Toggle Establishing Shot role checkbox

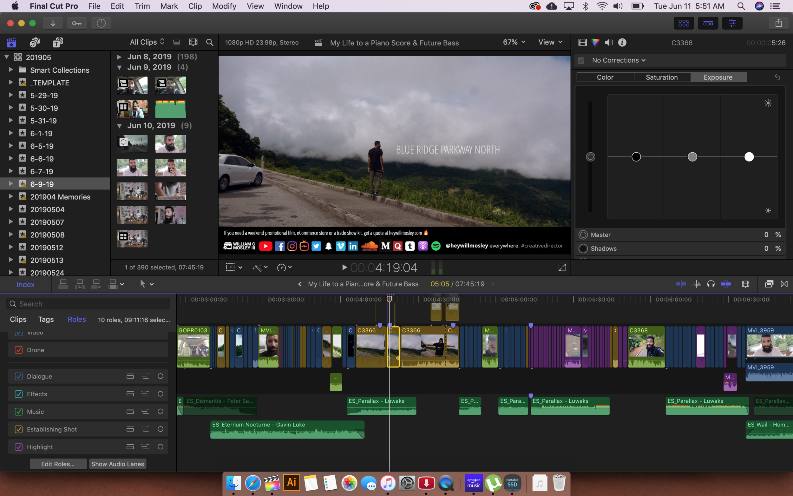click(x=19, y=429)
